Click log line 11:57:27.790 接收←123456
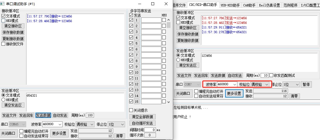The width and height of the screenshot is (320, 140). point(49,16)
